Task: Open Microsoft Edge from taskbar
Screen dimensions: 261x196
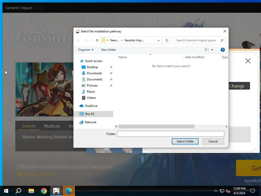Action: pos(69,191)
